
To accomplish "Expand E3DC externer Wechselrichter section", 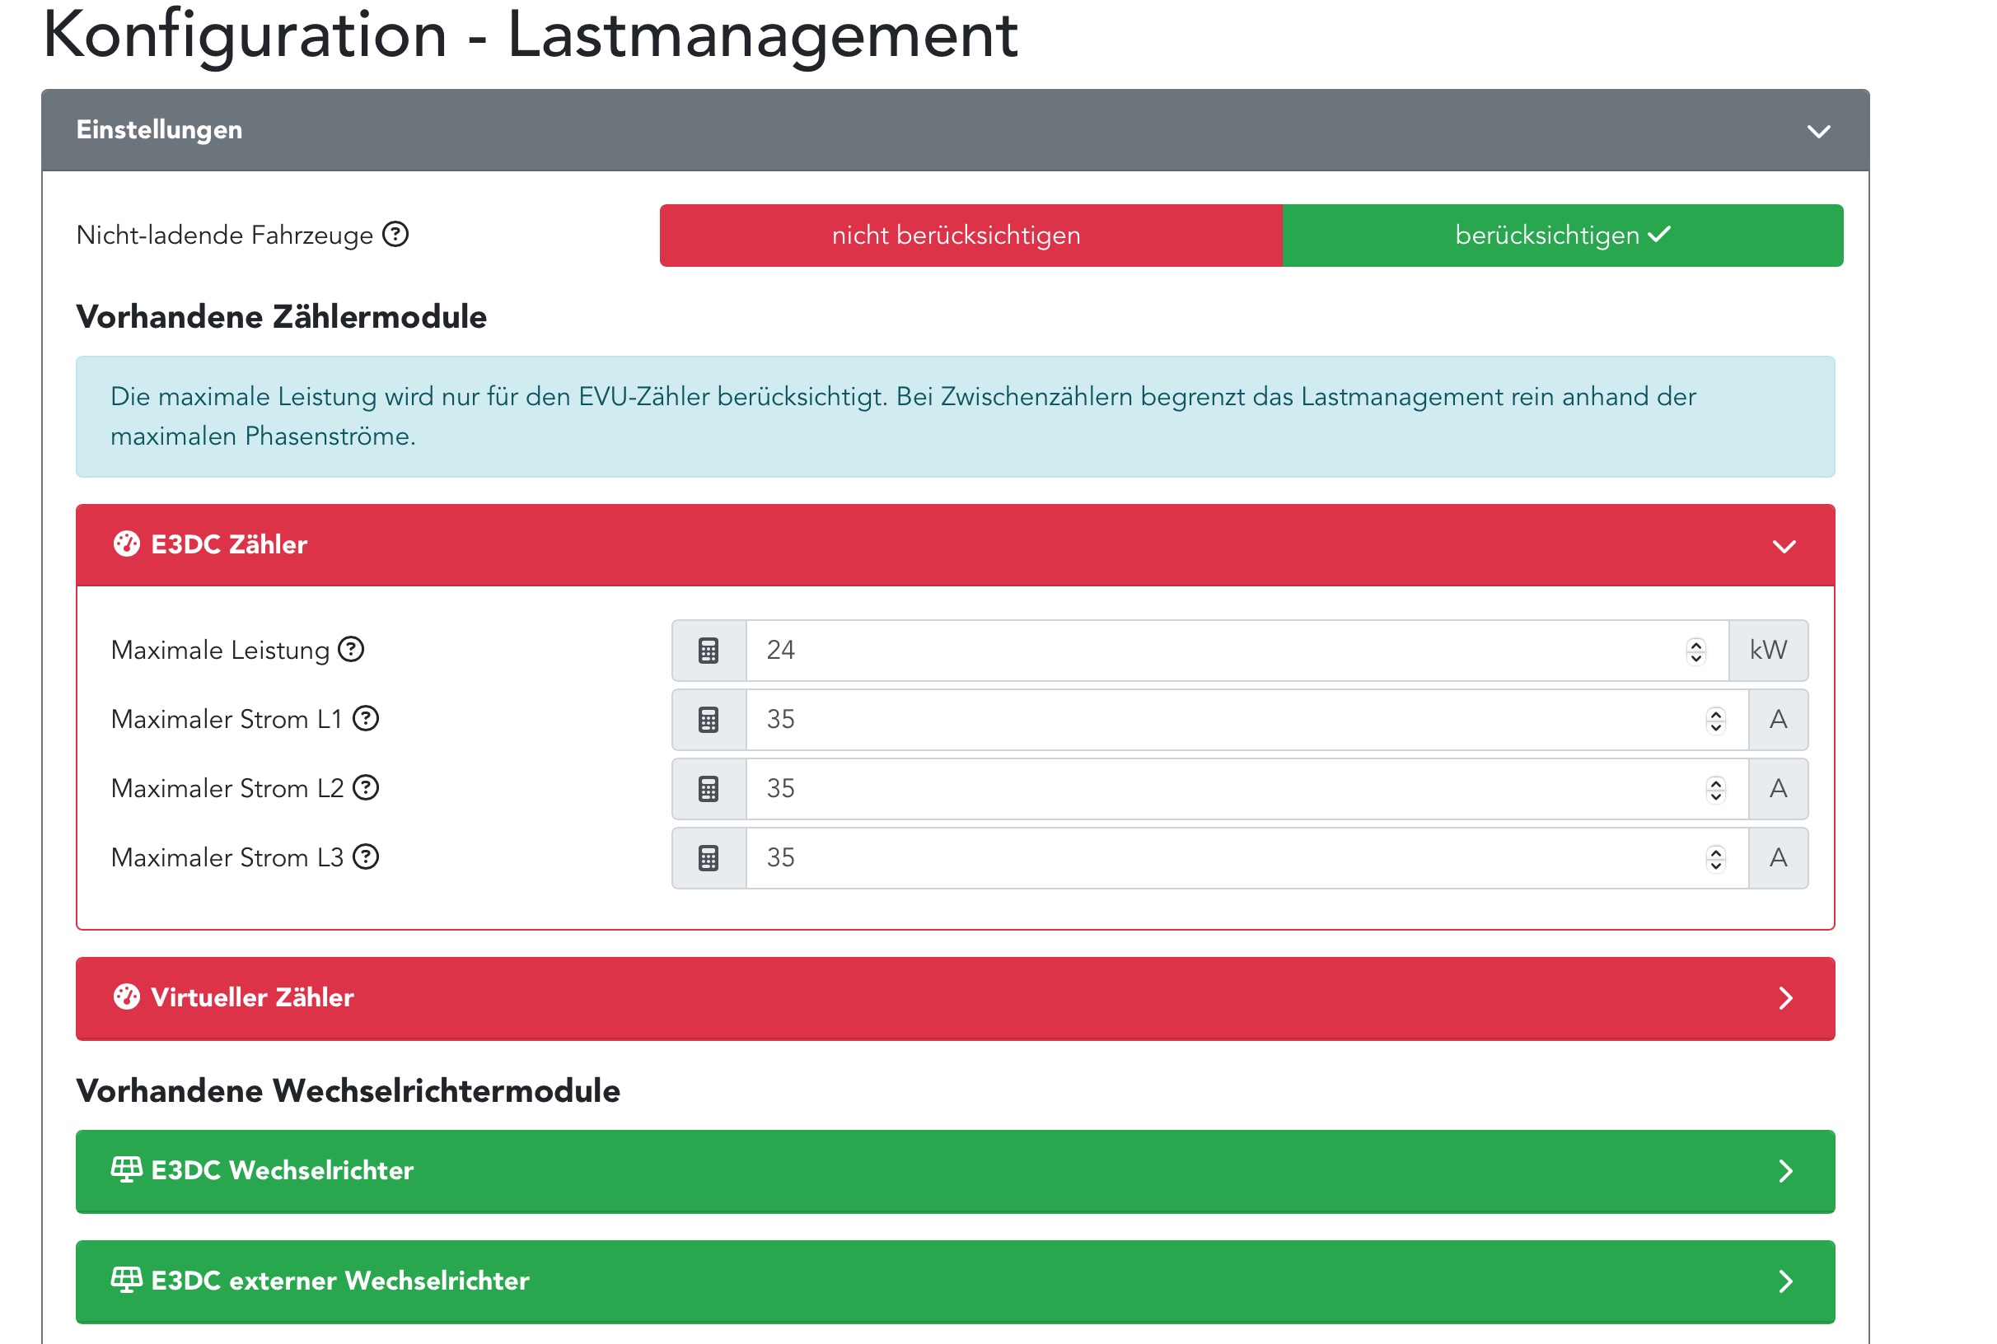I will 1785,1281.
